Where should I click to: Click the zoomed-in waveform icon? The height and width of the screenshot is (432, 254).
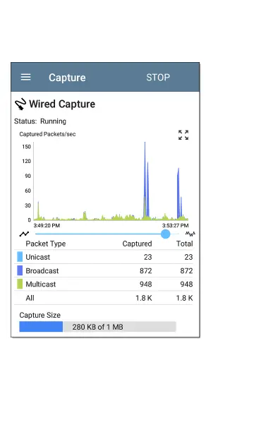point(190,234)
